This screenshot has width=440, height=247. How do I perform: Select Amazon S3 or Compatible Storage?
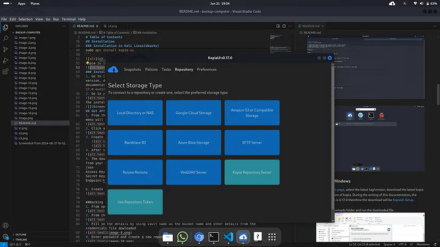251,113
